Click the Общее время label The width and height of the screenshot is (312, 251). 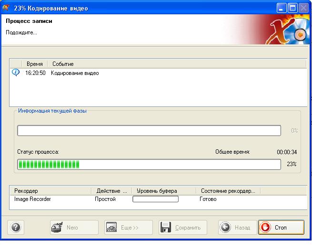[x=232, y=152]
